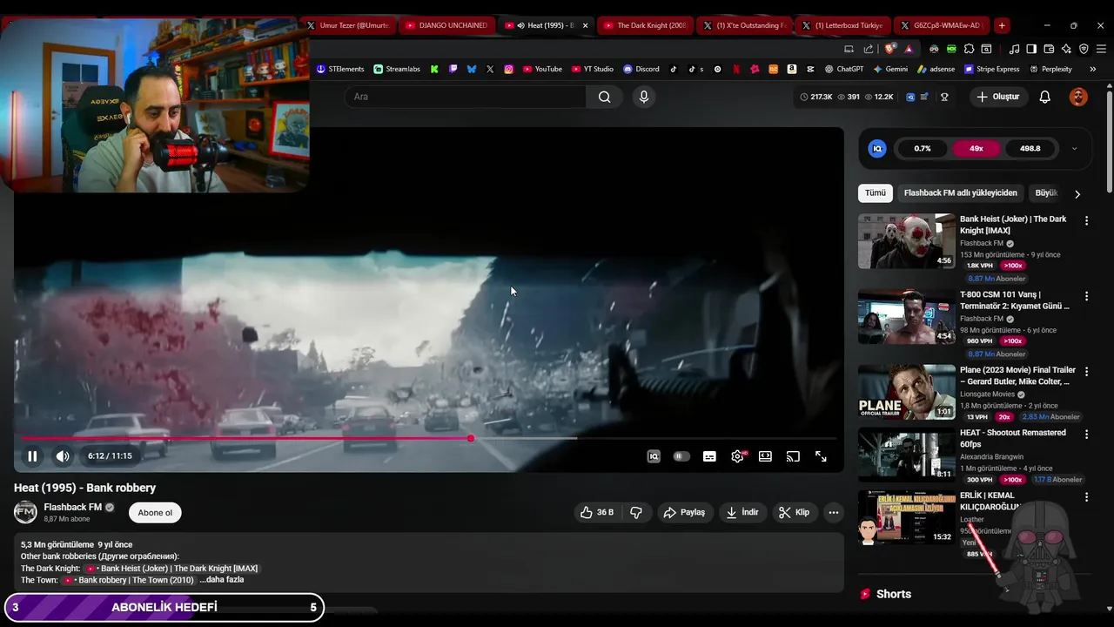Open the Flashback FM channel avatar
Screen dimensions: 1114x627
coord(25,512)
